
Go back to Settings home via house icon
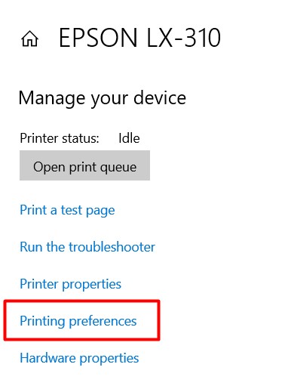click(29, 39)
